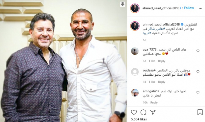Like amr.gabr17's comment
Screen dimensions: 205x122
coord(198,92)
